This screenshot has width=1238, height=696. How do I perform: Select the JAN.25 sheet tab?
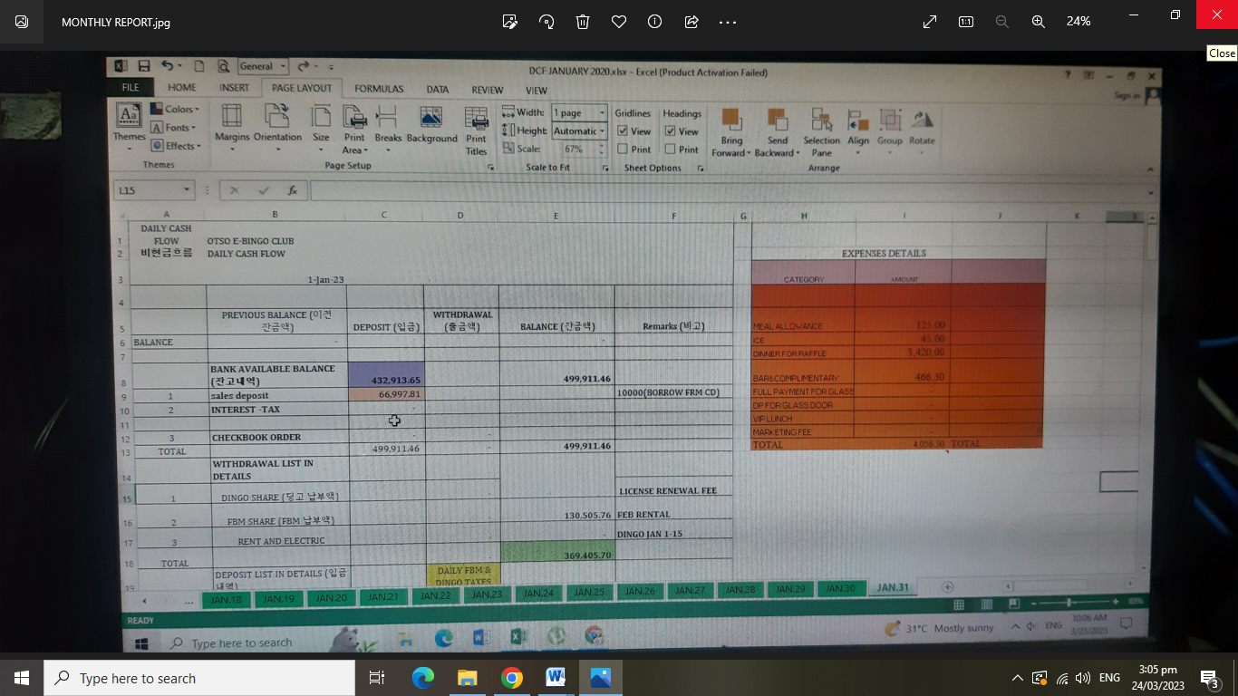coord(589,592)
